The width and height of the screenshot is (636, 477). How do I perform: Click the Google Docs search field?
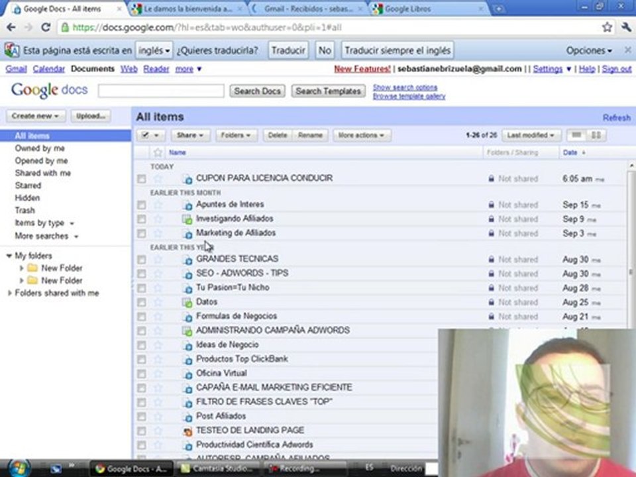[161, 91]
